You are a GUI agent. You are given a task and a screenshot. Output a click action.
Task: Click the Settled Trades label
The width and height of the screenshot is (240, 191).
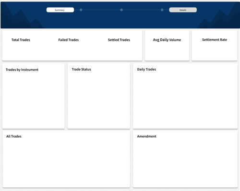coord(119,40)
